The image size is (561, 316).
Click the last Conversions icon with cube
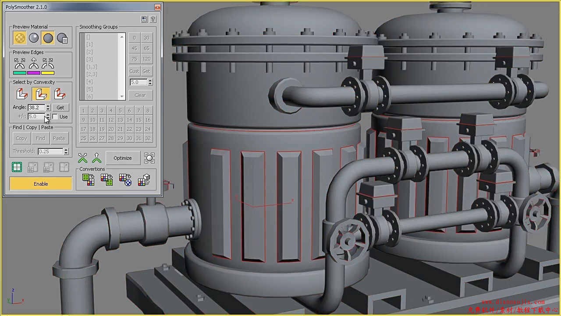(144, 180)
